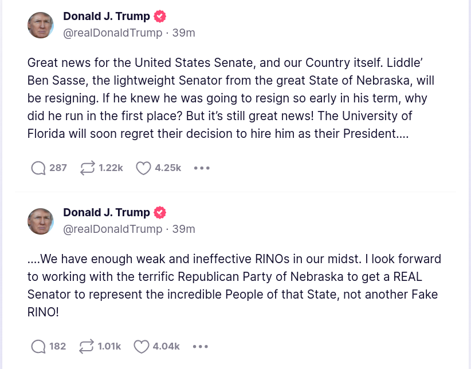Click the @realDonaldTrump handle on first post

tap(112, 33)
